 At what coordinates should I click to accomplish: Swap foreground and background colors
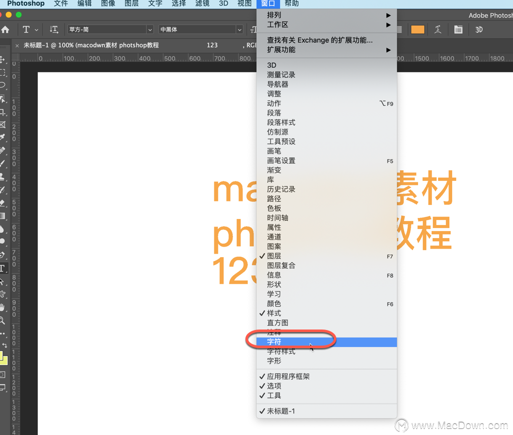pos(5,345)
